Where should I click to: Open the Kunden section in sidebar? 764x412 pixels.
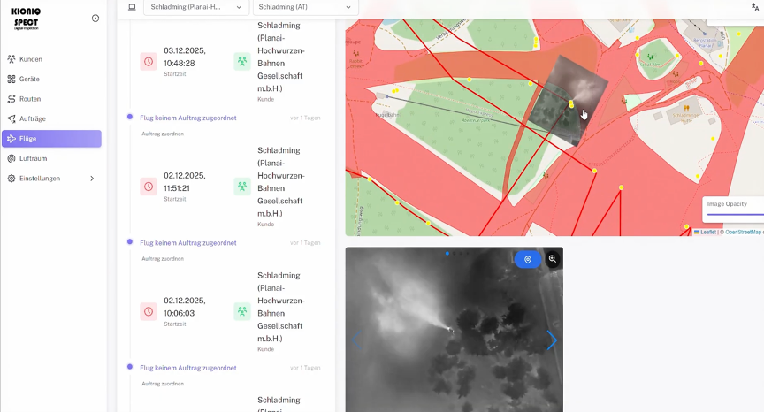(x=31, y=59)
